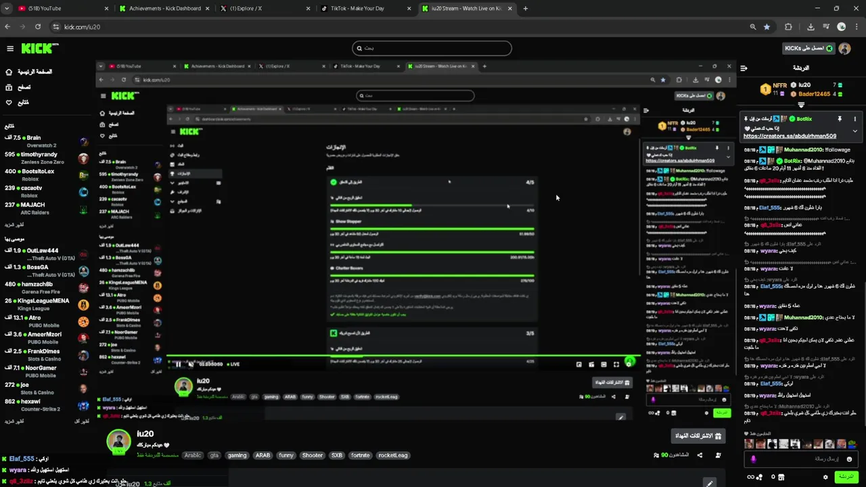
Task: Open the emoji picker in chat input
Action: (850, 459)
